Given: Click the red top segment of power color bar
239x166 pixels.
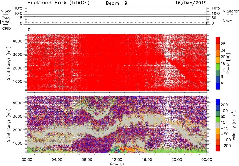Looking at the screenshot, I should (218, 40).
